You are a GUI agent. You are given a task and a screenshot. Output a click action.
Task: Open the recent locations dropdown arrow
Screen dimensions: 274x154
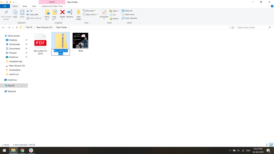click(13, 28)
